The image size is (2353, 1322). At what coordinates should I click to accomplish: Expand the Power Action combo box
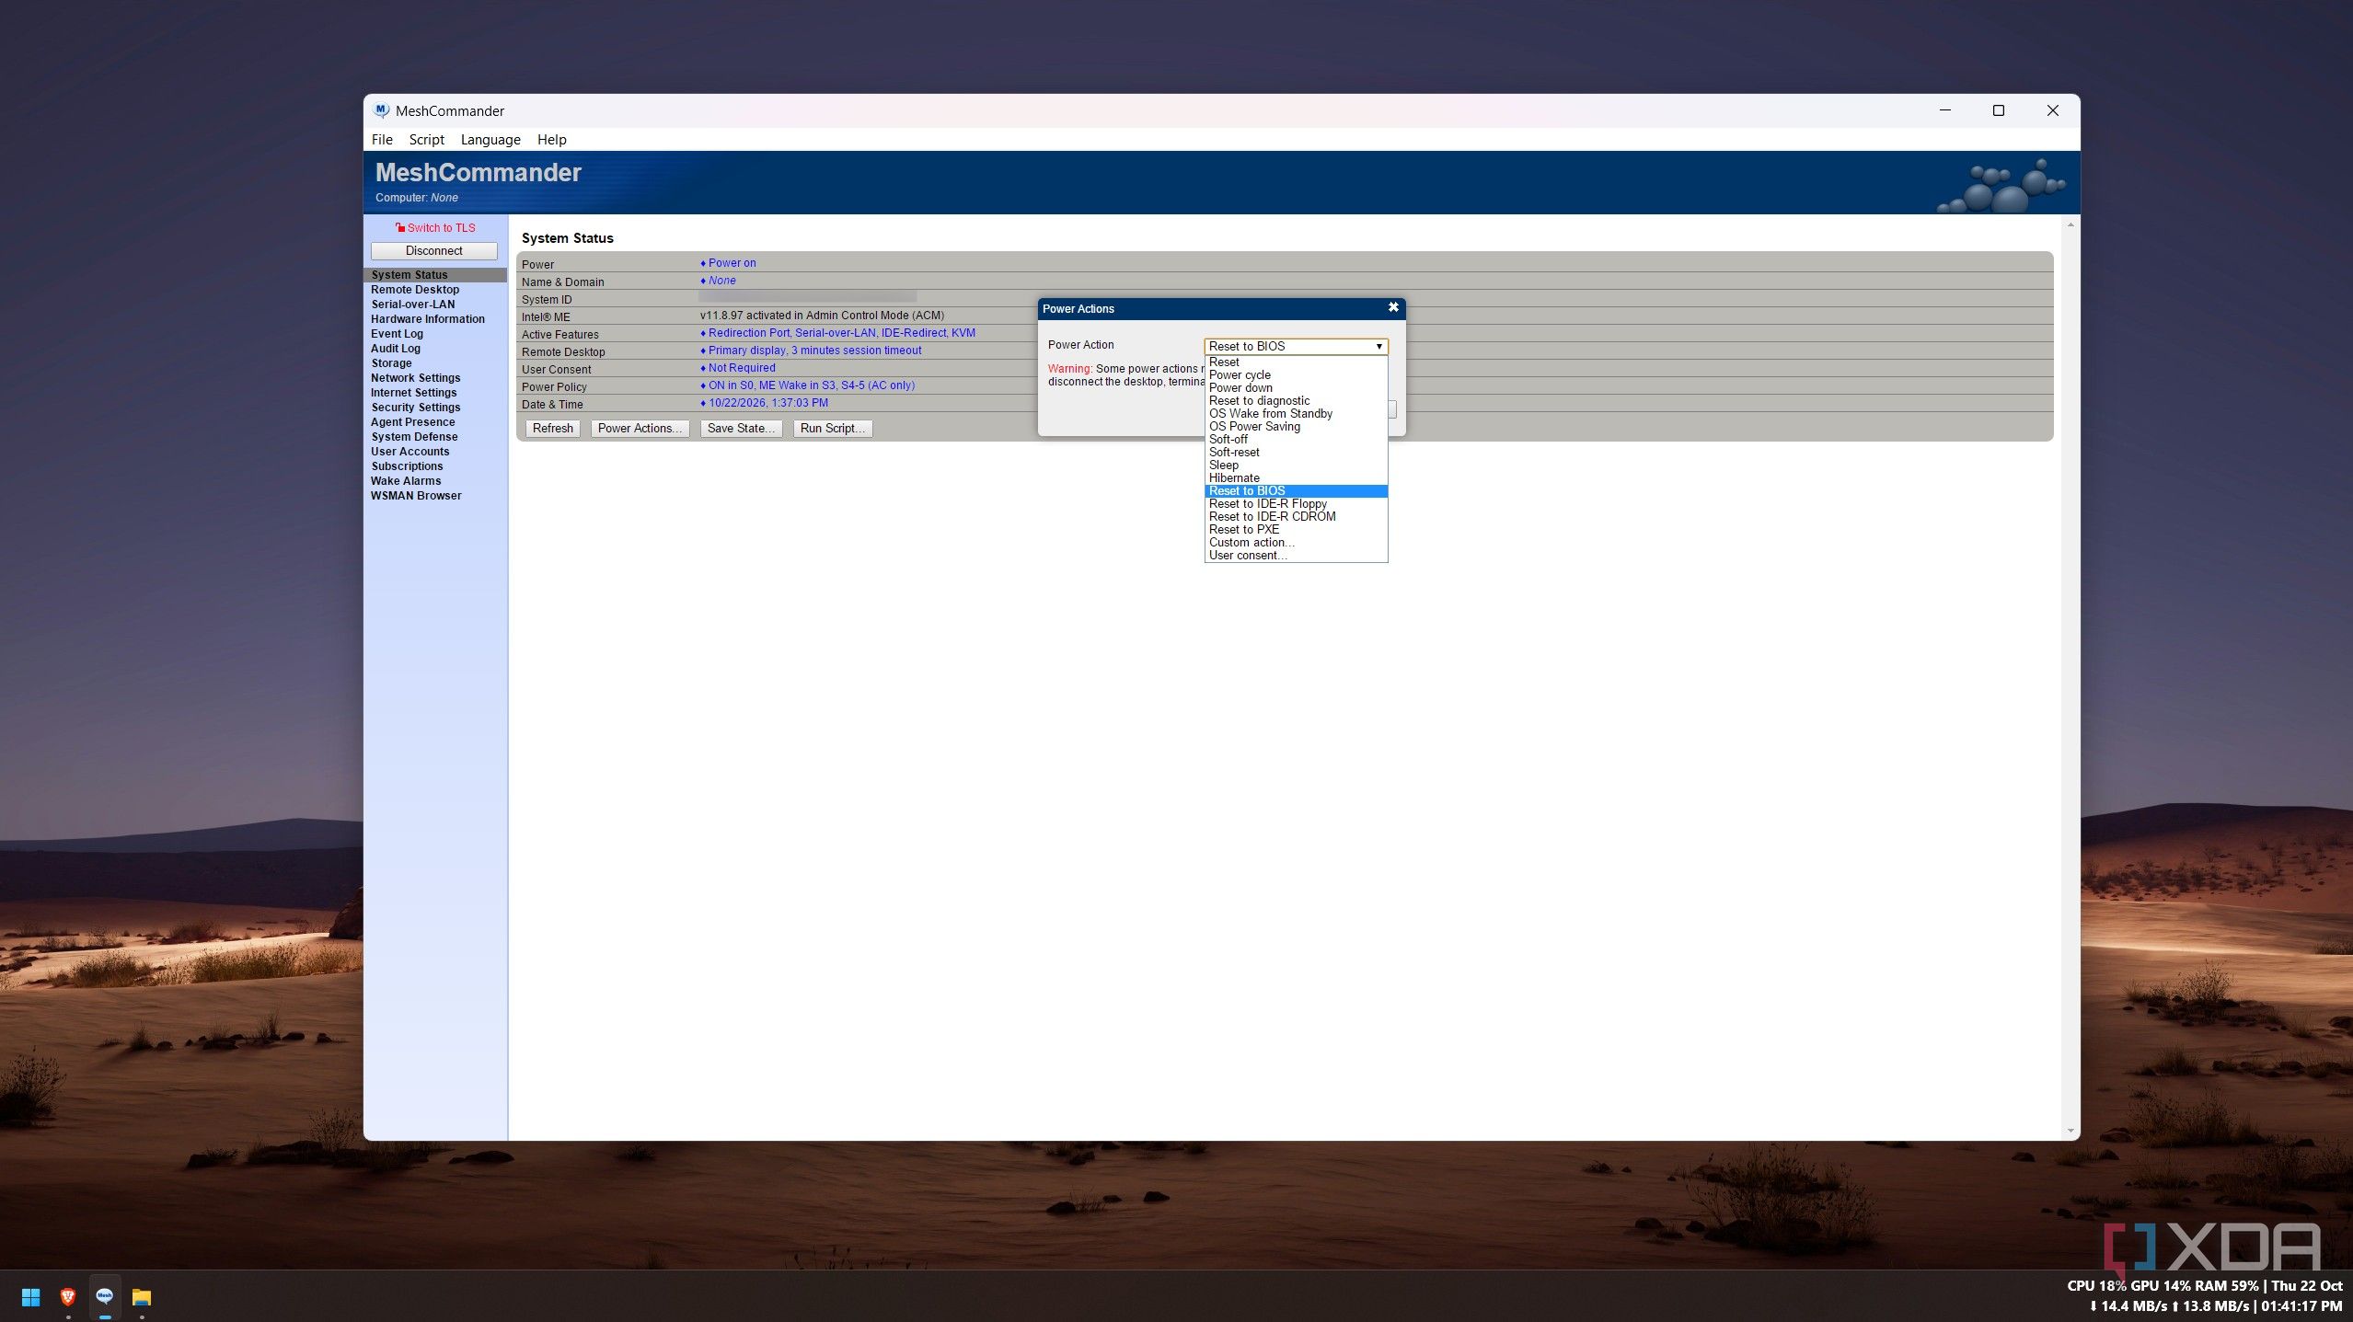coord(1295,346)
